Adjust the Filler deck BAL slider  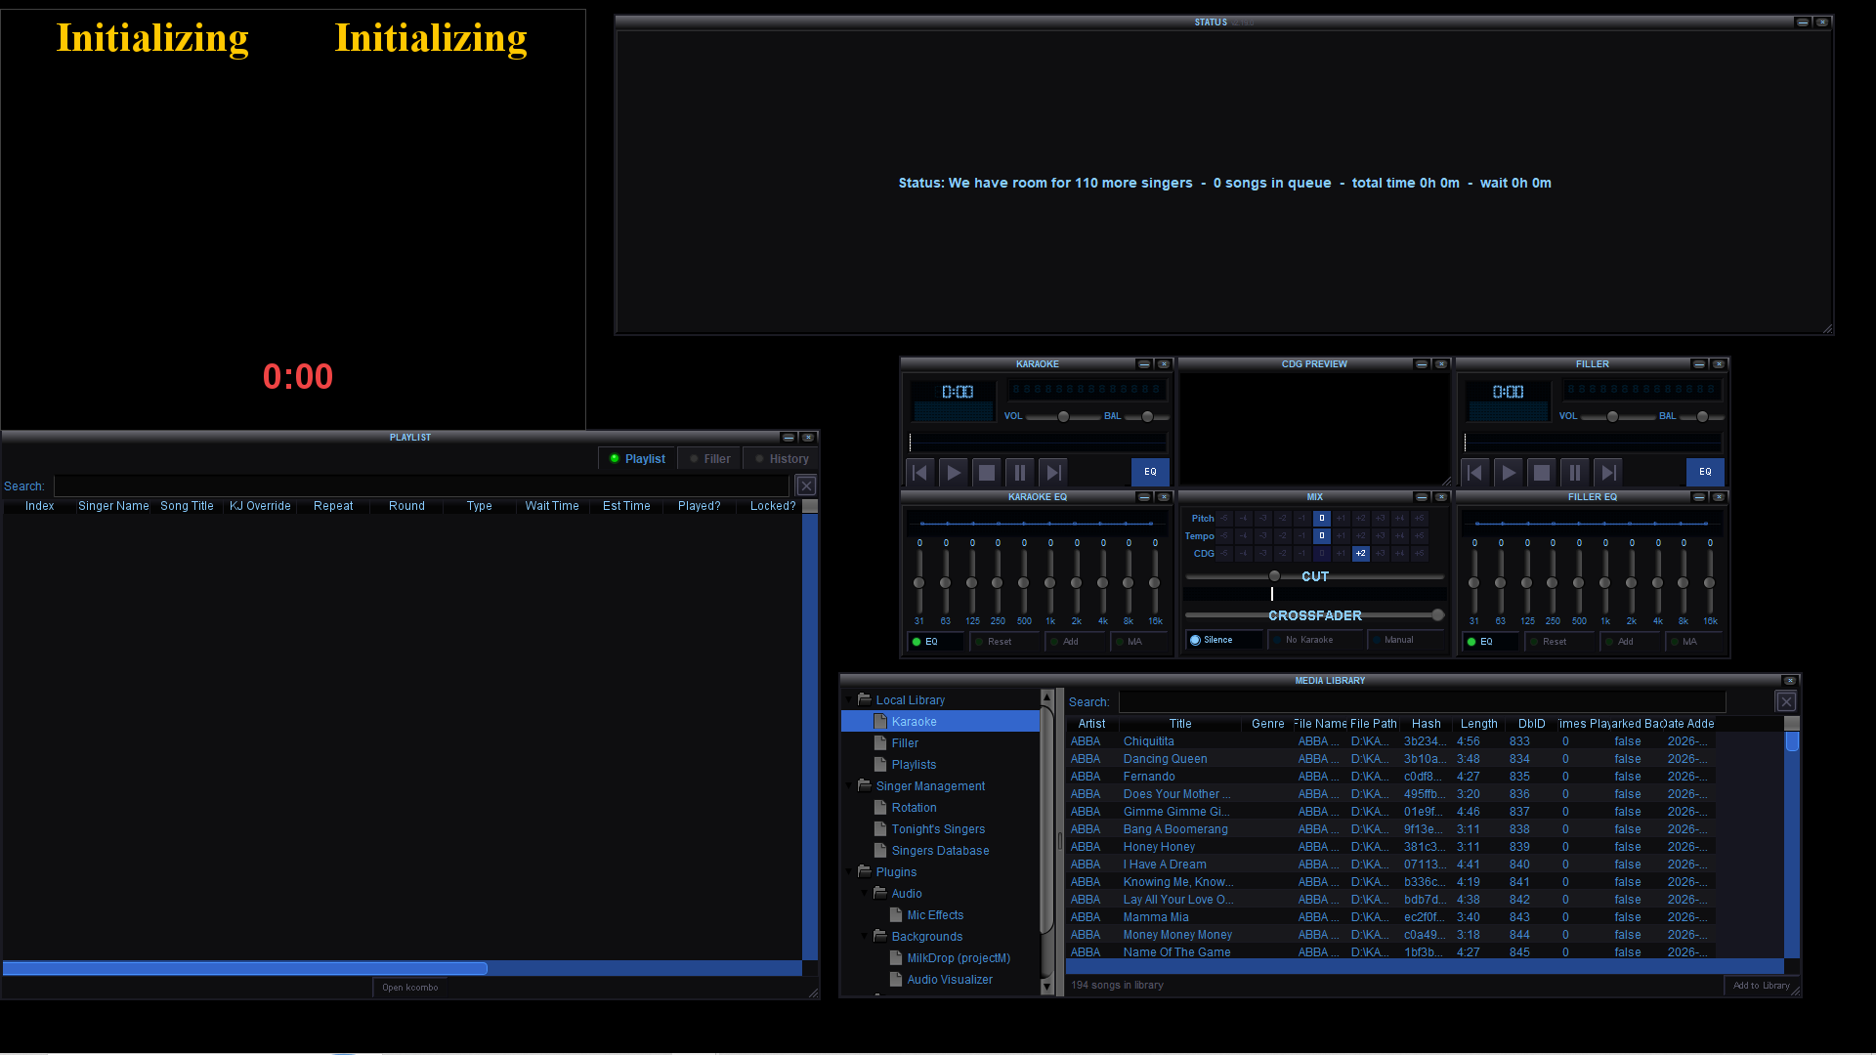1701,417
